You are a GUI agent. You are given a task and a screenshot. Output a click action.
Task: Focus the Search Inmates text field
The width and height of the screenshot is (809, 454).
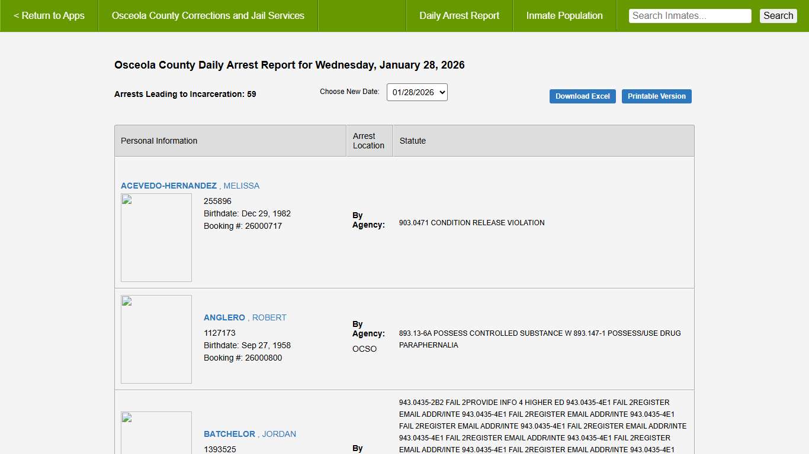point(689,16)
